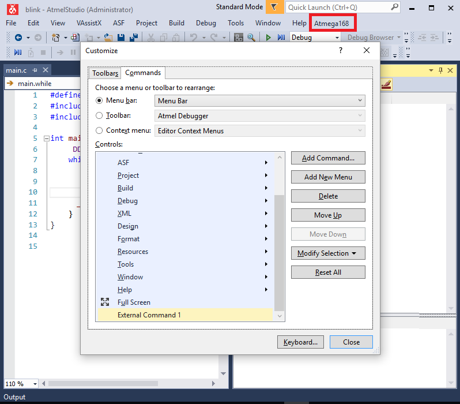Click the Break All pause icon
Image resolution: width=460 pixels, height=404 pixels.
[73, 53]
